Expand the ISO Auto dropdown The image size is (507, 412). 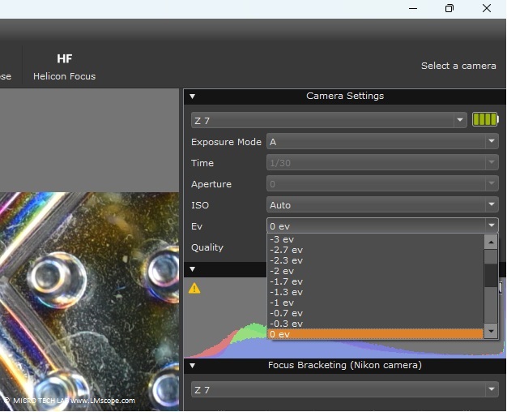tap(381, 205)
